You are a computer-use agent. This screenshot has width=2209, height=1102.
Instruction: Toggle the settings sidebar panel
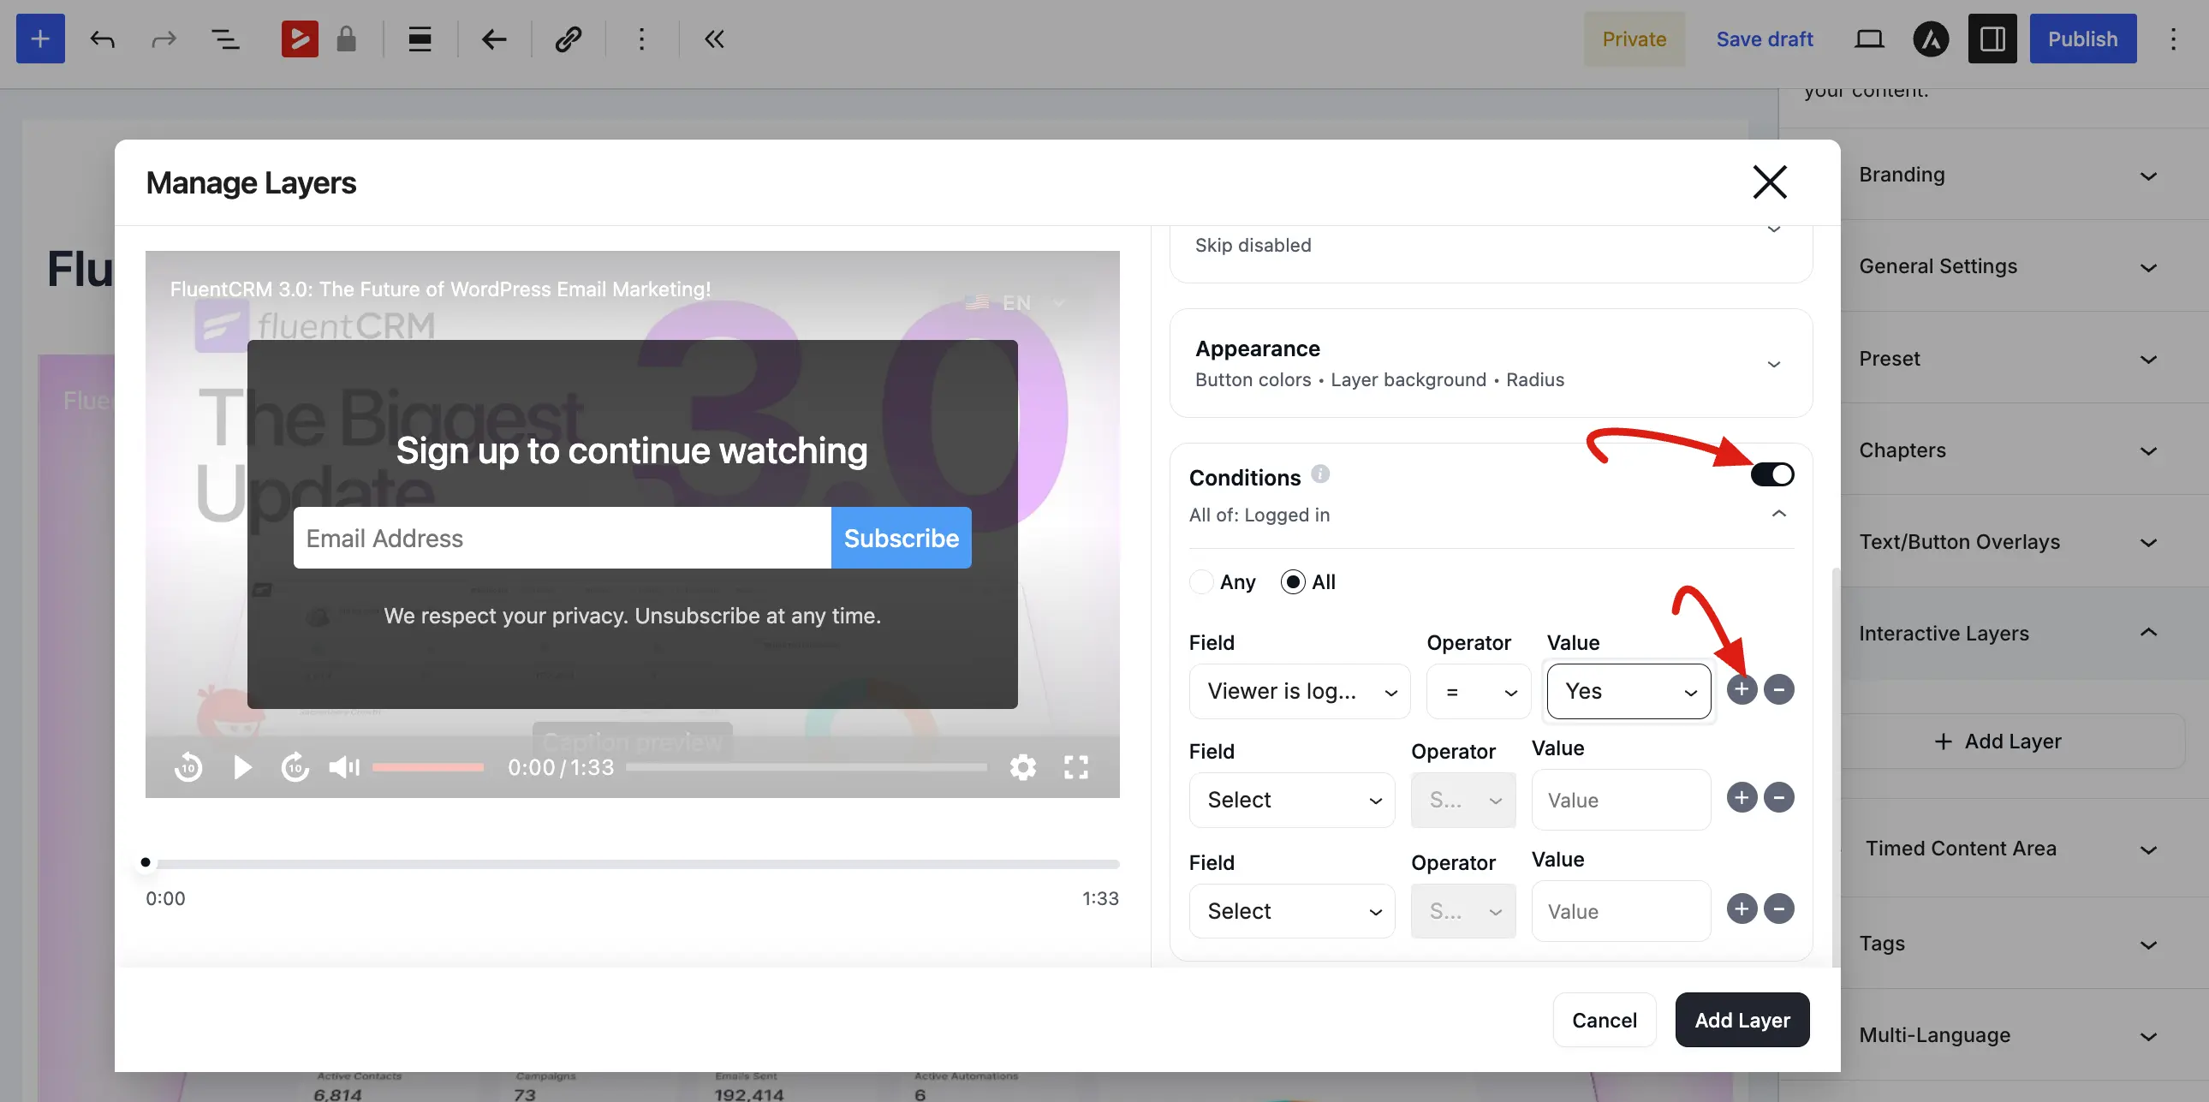1992,39
